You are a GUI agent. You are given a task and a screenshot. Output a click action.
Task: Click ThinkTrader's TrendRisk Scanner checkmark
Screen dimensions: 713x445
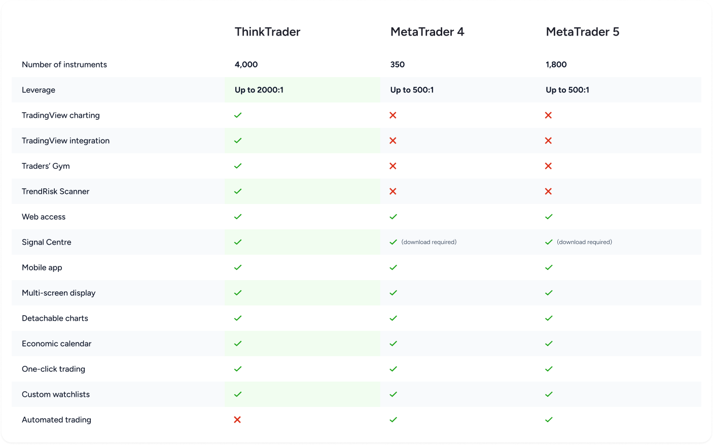click(238, 191)
